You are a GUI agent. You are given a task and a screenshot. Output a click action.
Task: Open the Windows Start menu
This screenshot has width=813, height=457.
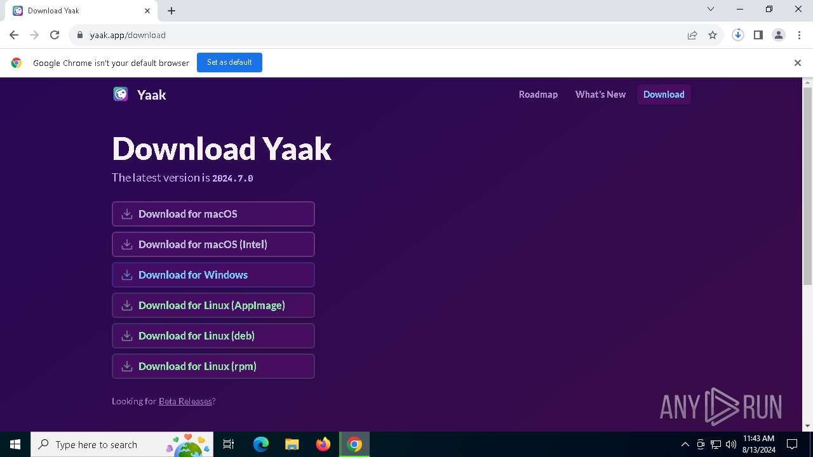pos(15,444)
